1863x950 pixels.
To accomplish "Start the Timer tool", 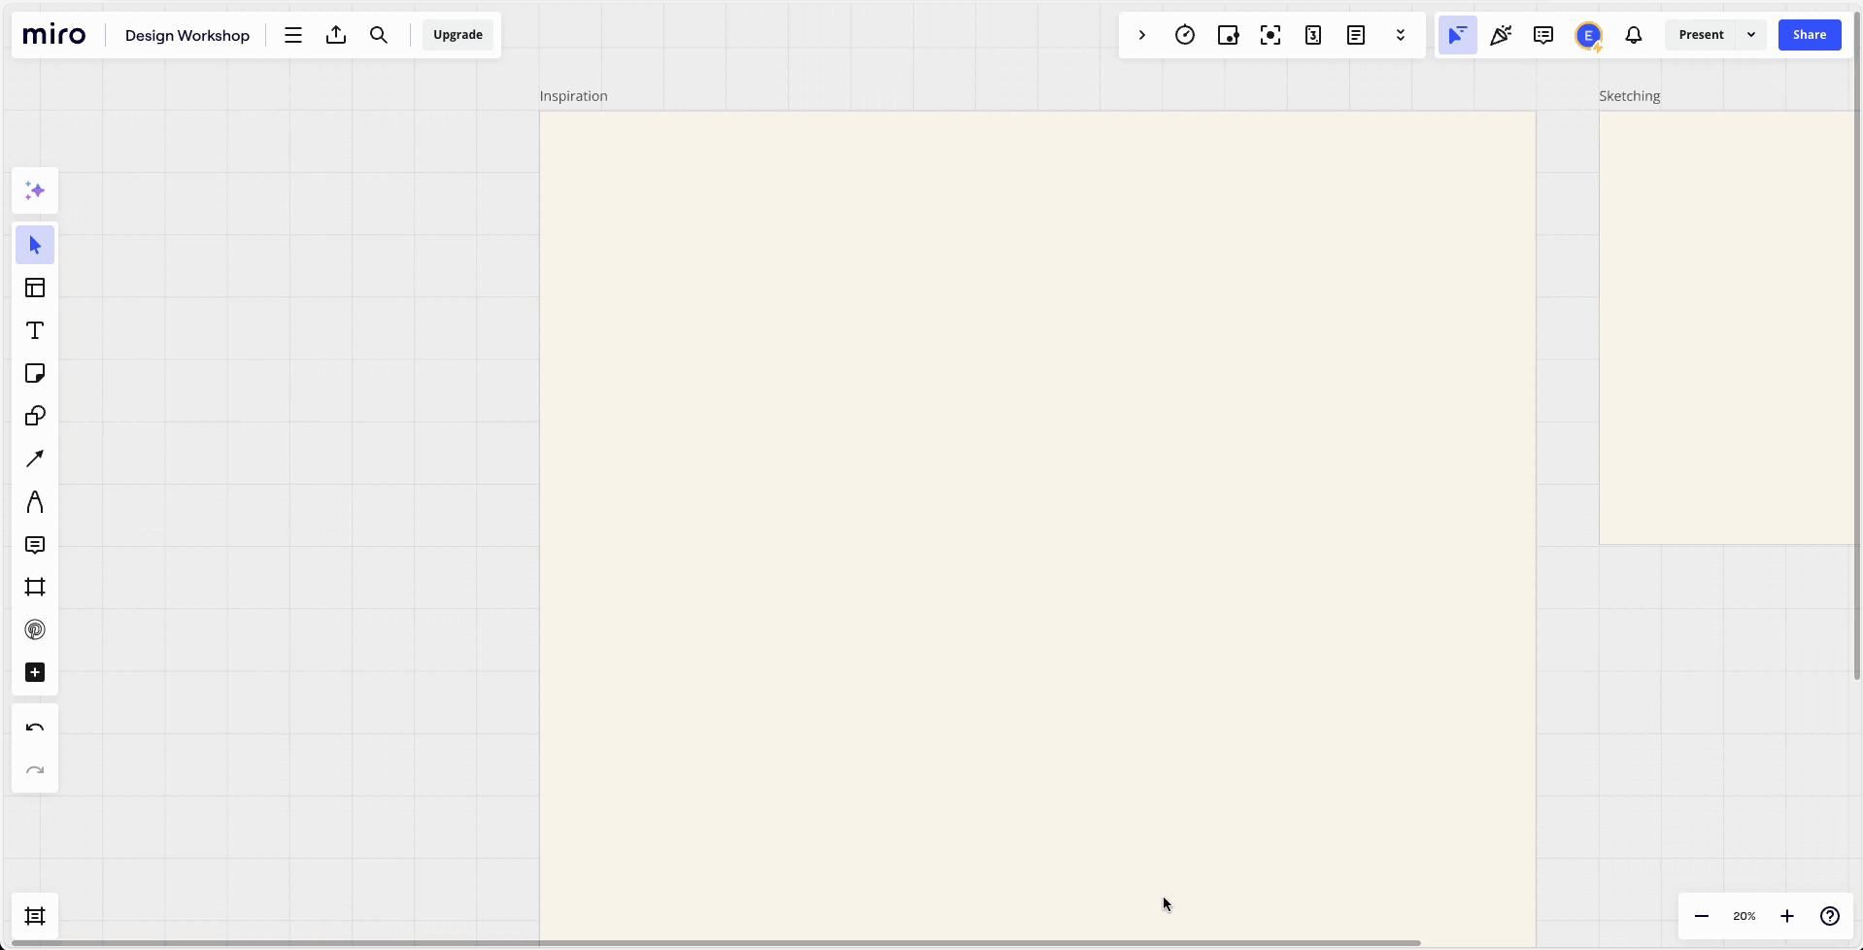I will click(1185, 34).
